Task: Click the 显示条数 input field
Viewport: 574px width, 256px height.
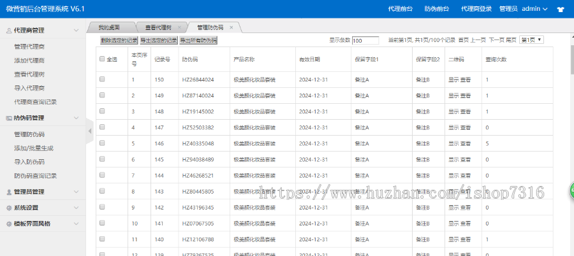Action: click(365, 40)
